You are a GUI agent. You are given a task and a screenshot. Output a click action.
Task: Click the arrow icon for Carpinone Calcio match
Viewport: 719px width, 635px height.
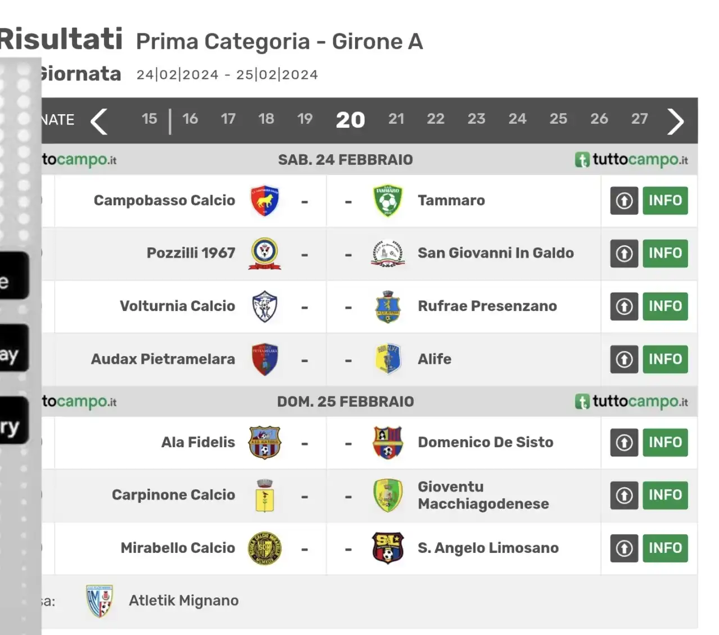click(624, 496)
